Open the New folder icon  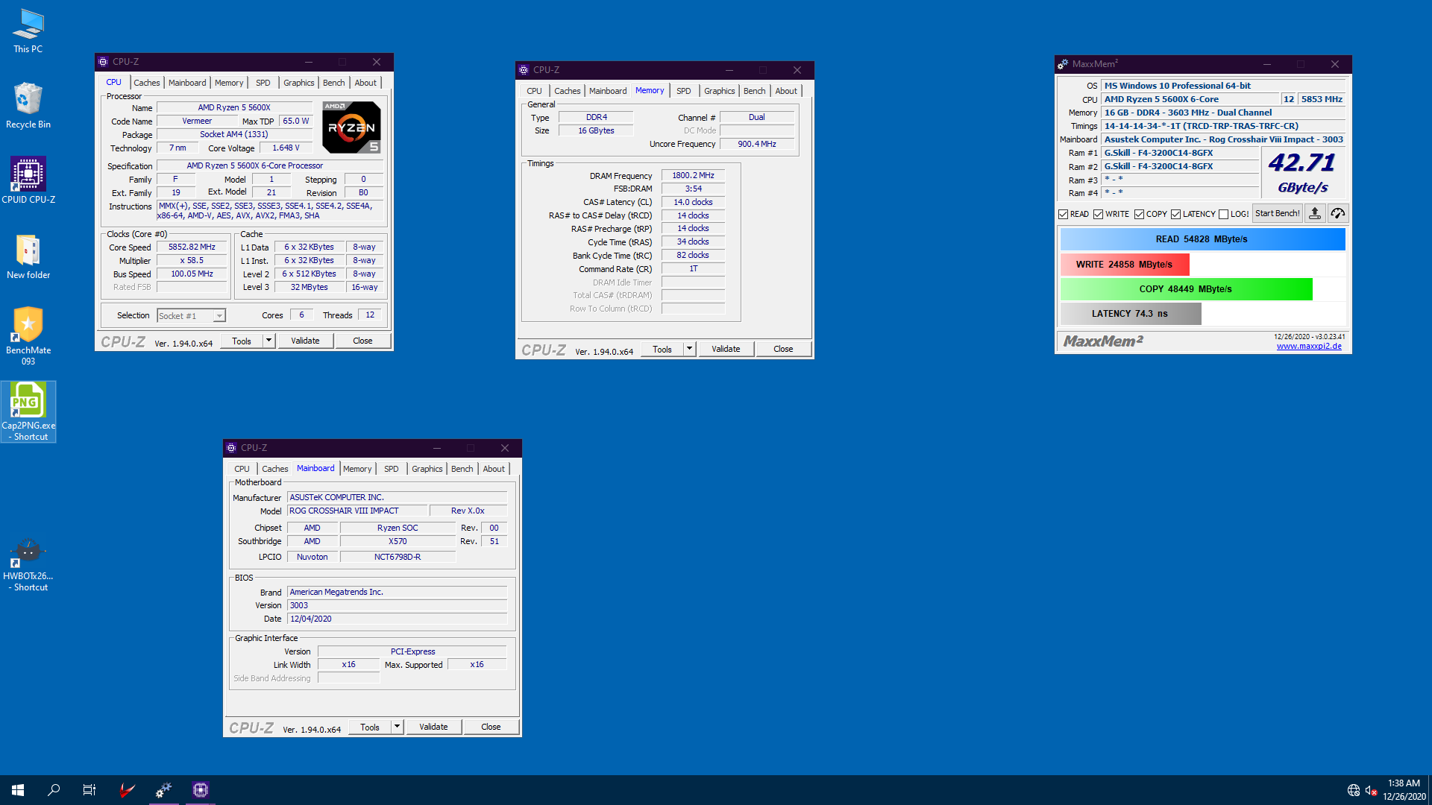tap(28, 256)
